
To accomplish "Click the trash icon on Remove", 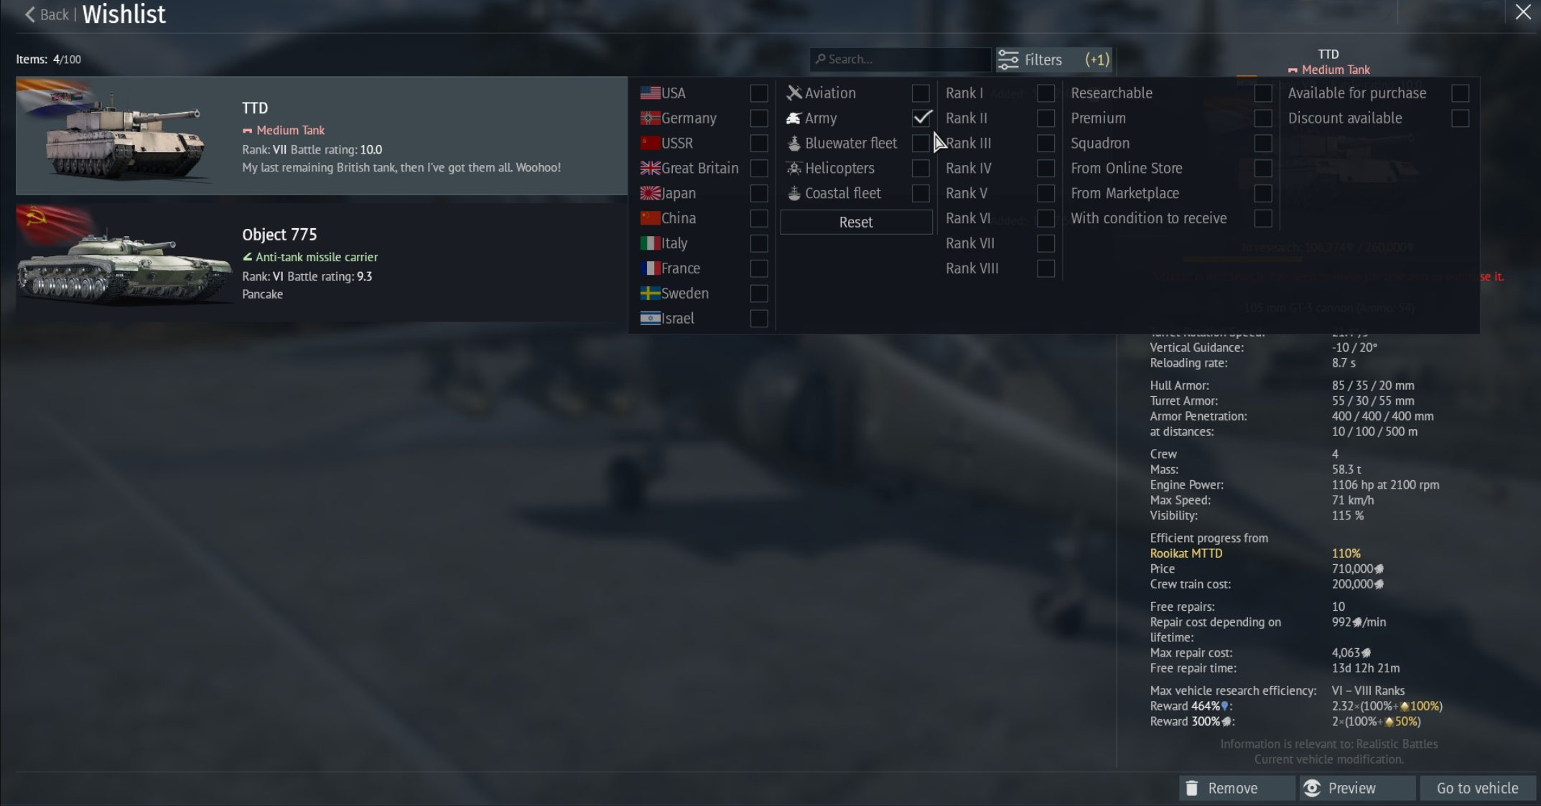I will pos(1191,788).
